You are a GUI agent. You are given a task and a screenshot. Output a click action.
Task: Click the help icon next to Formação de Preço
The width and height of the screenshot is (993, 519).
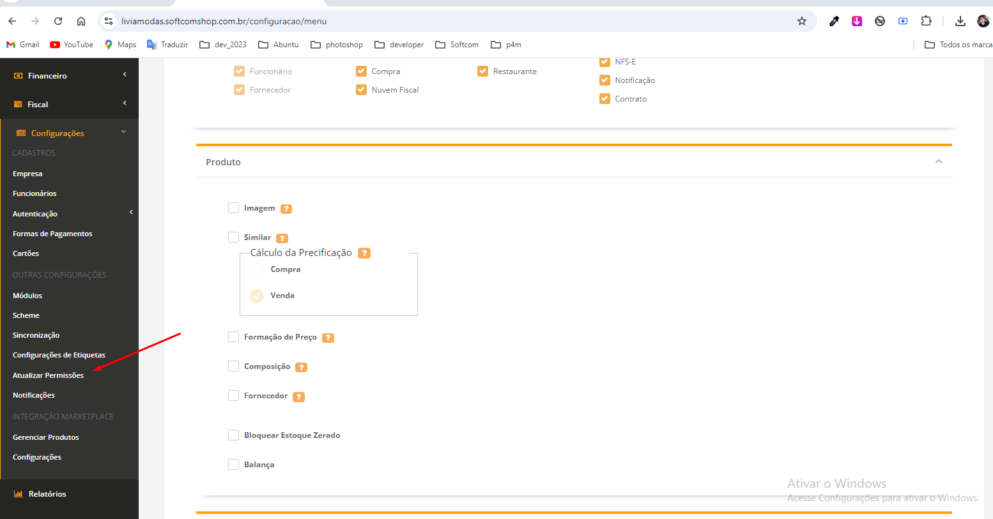(x=328, y=338)
